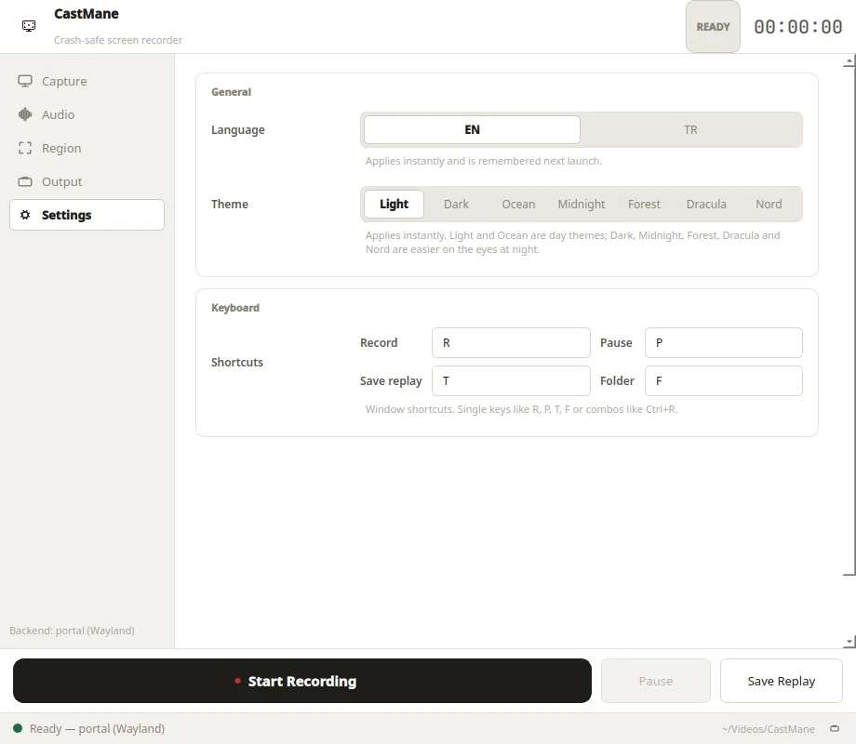Click the 'Save replay' field label
Viewport: 856px width, 744px height.
click(x=391, y=381)
